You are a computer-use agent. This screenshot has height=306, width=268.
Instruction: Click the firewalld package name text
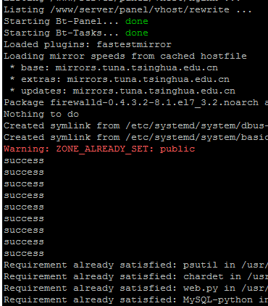pyautogui.click(x=154, y=103)
